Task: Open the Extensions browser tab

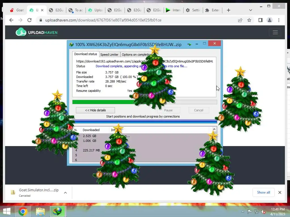Action: tap(212, 10)
